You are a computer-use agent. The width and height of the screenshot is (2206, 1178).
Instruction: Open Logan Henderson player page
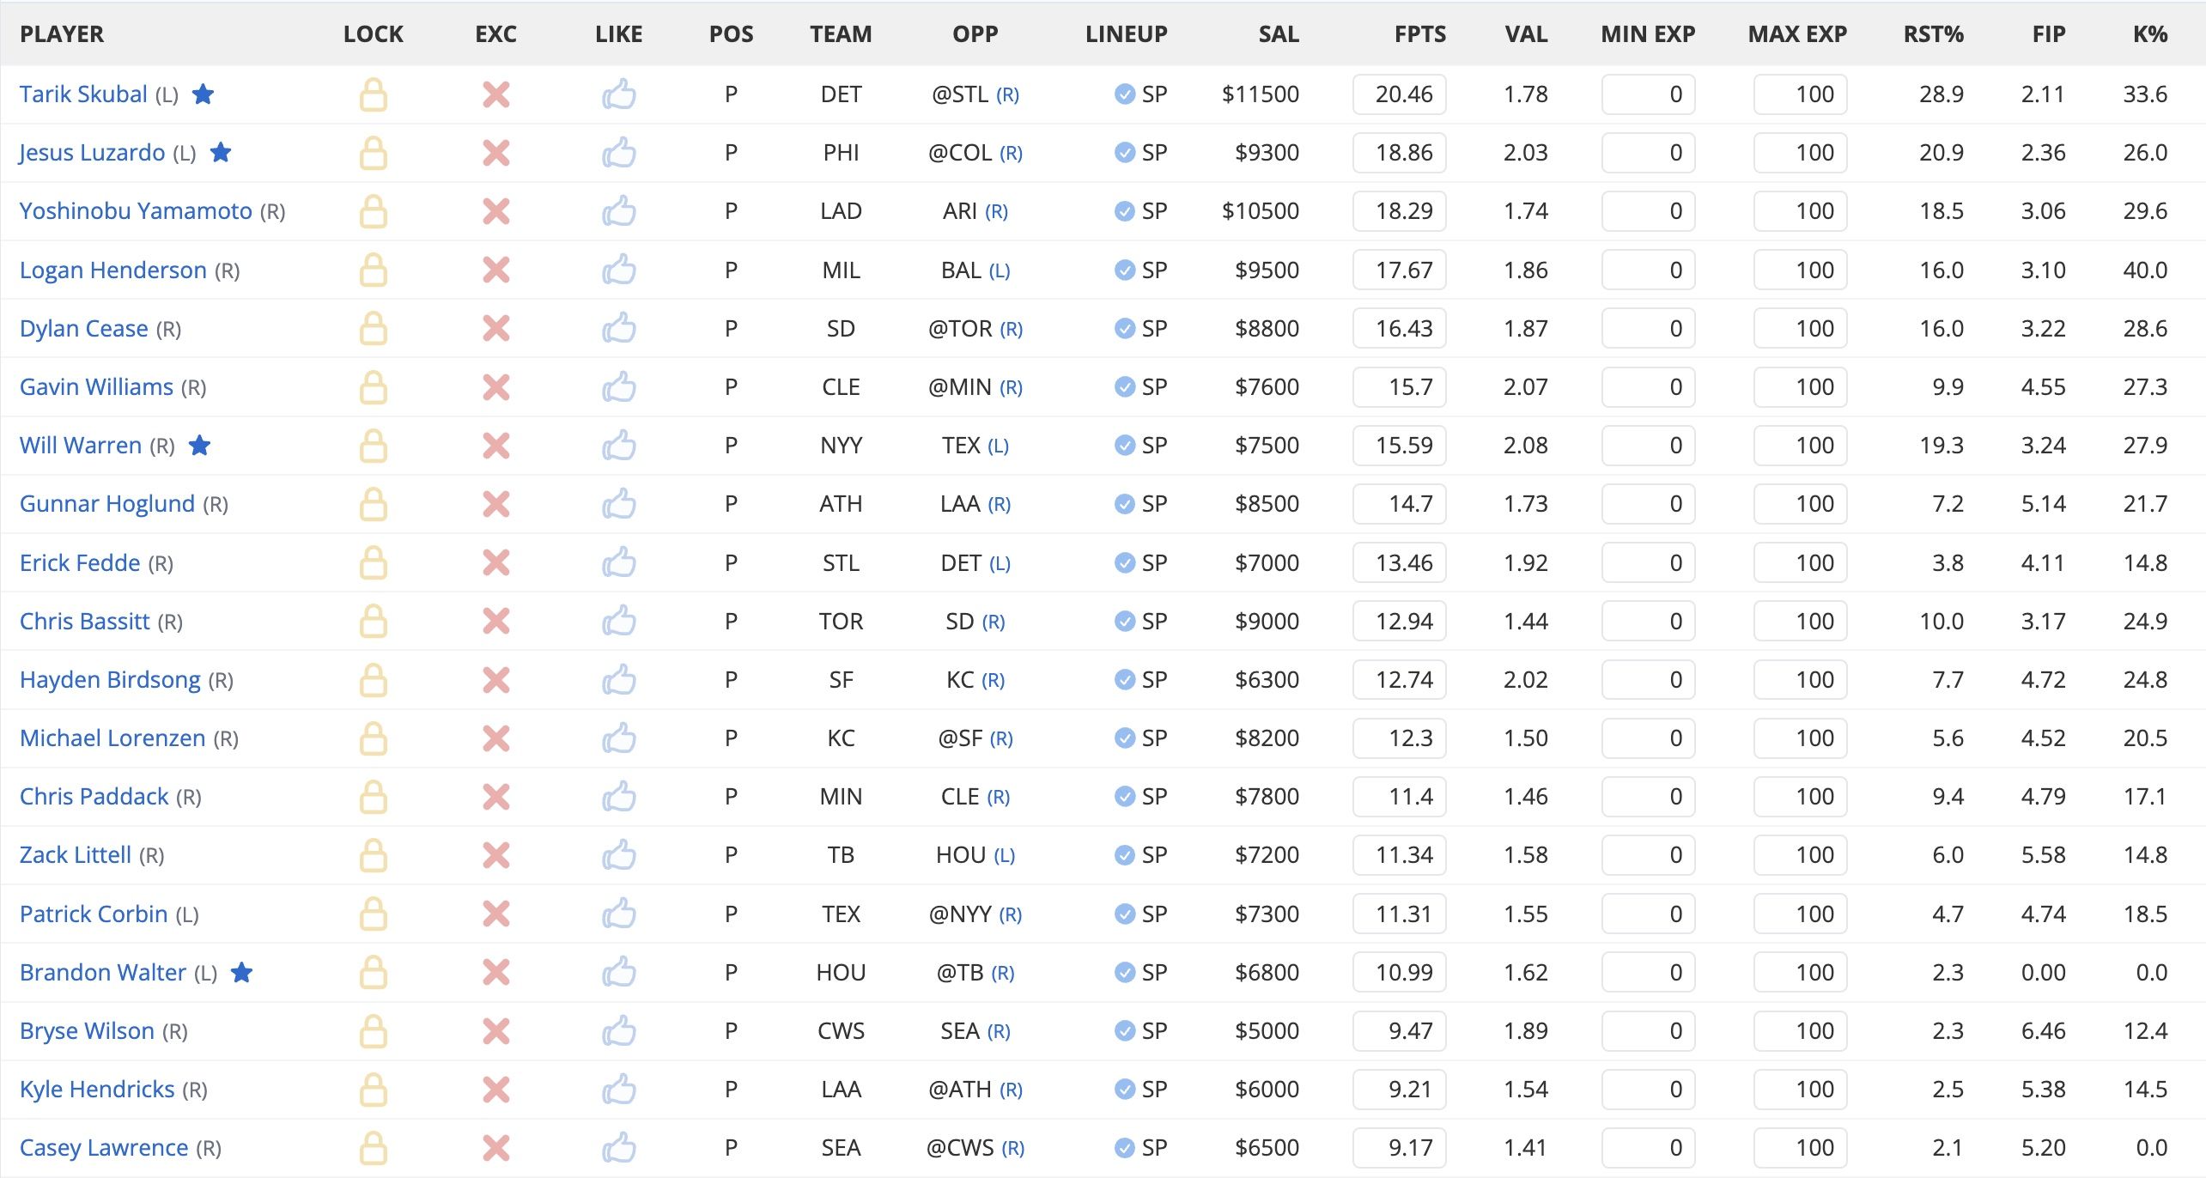(113, 270)
